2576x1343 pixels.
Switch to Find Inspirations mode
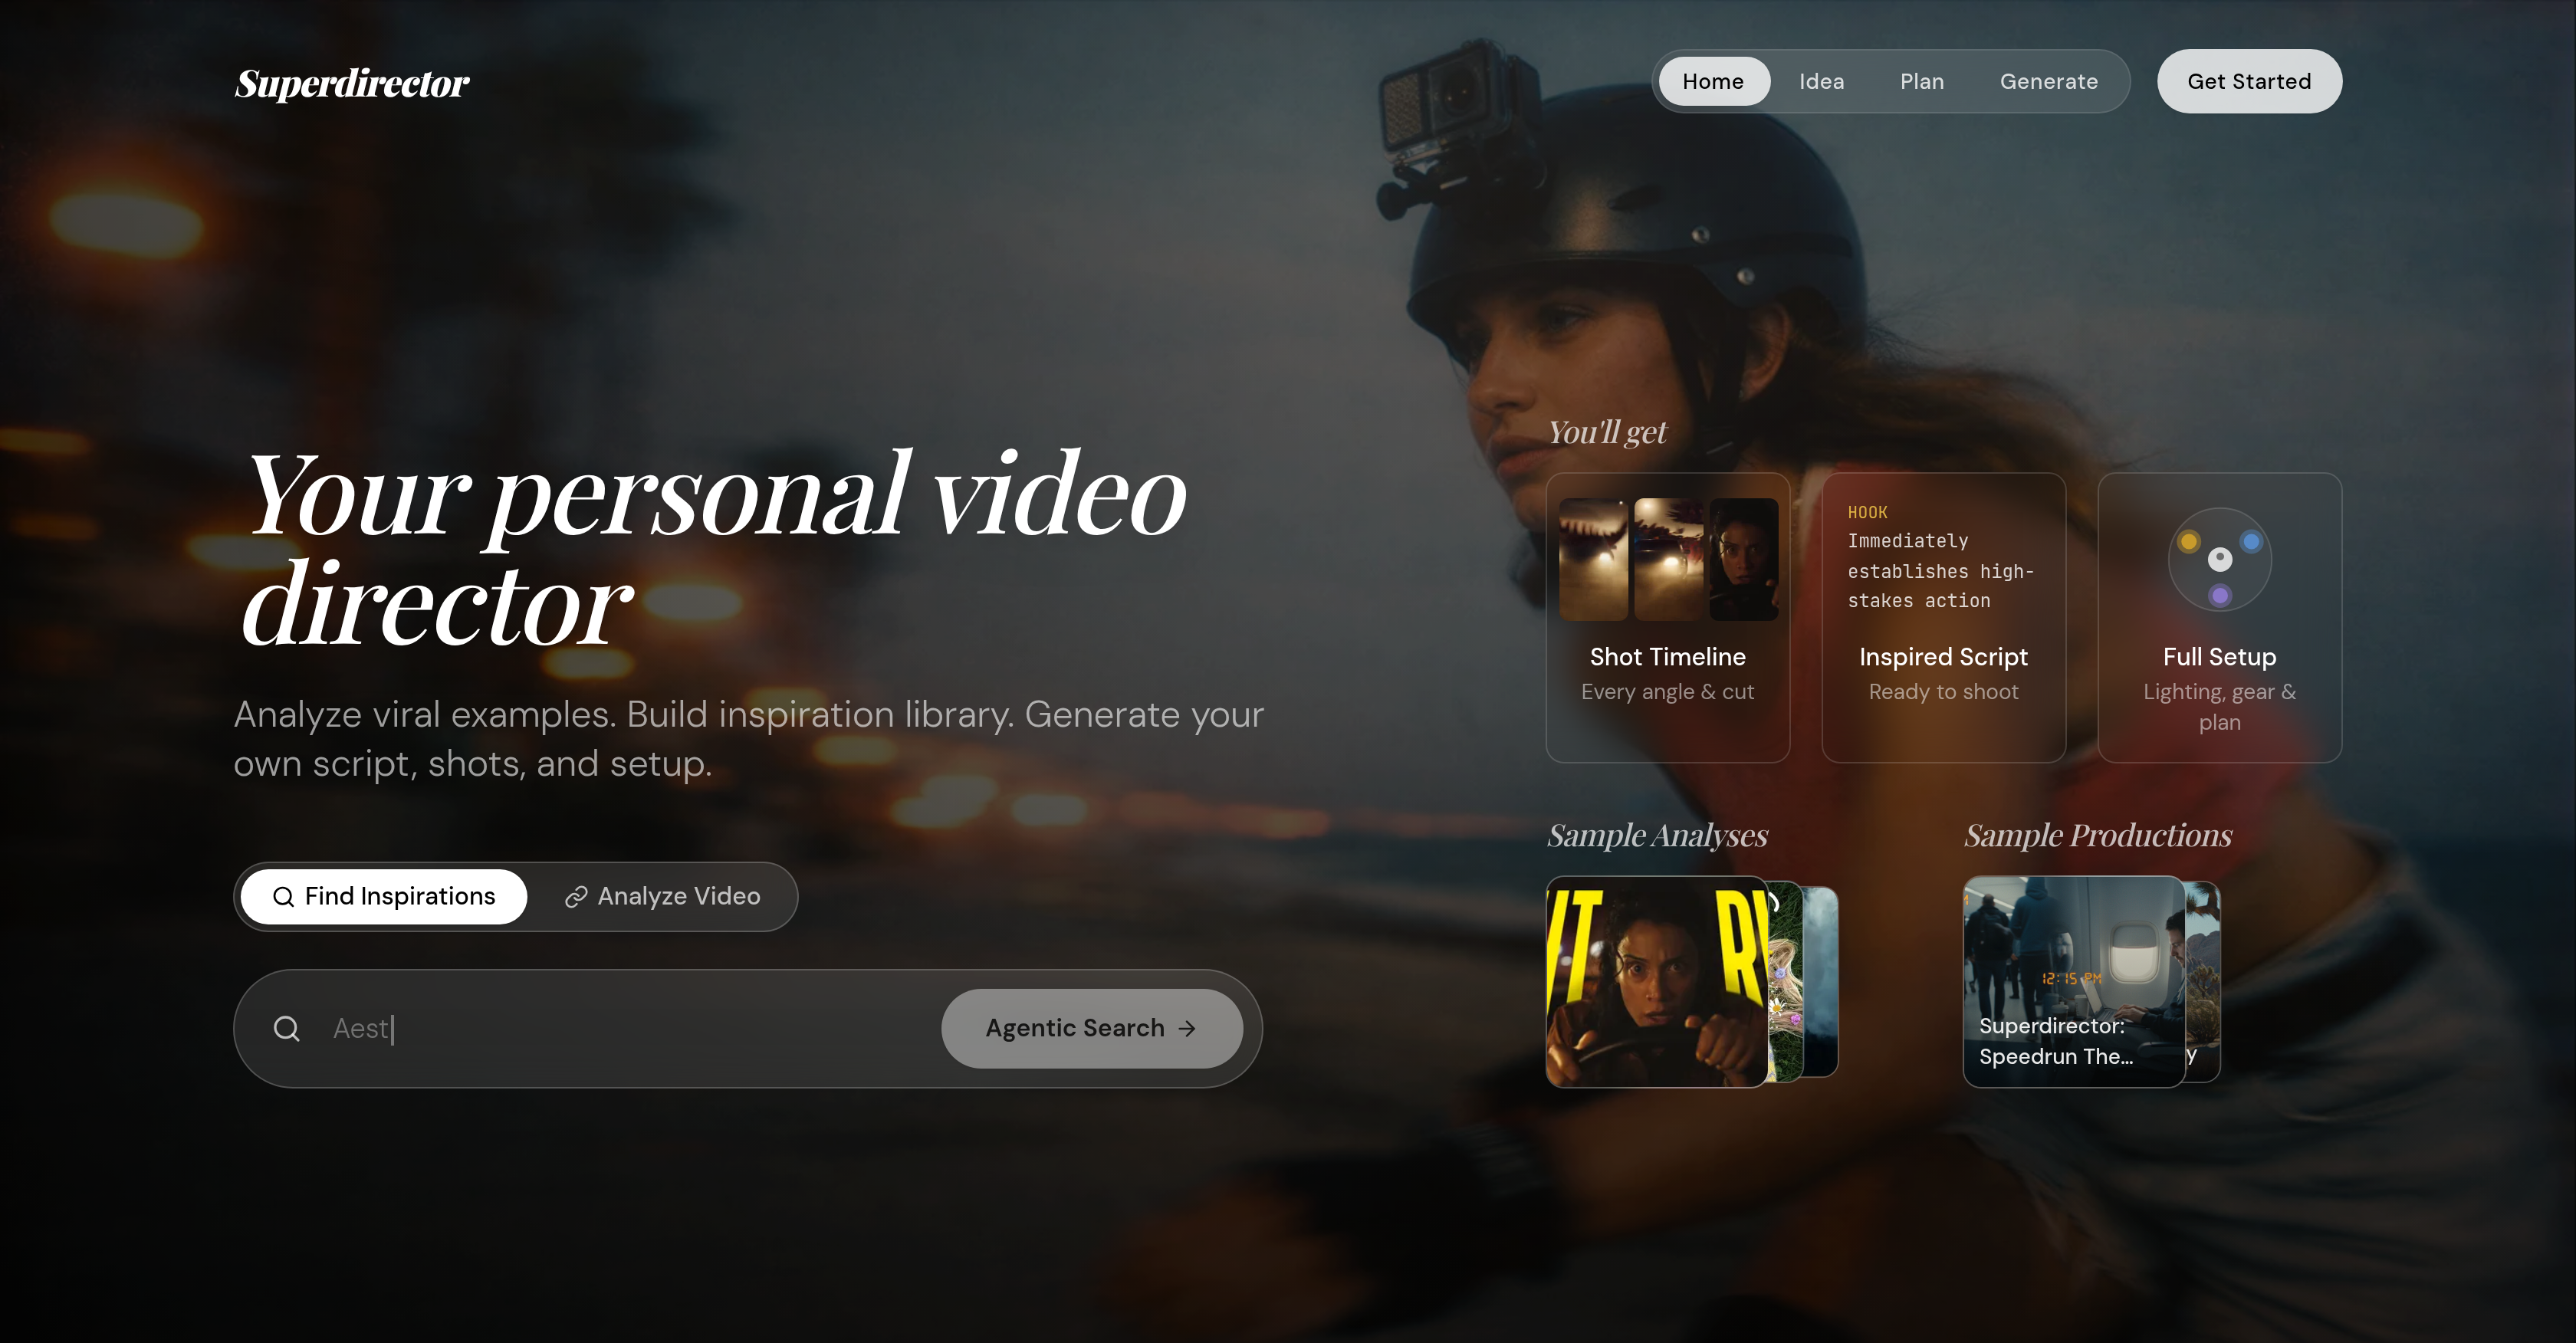tap(384, 896)
